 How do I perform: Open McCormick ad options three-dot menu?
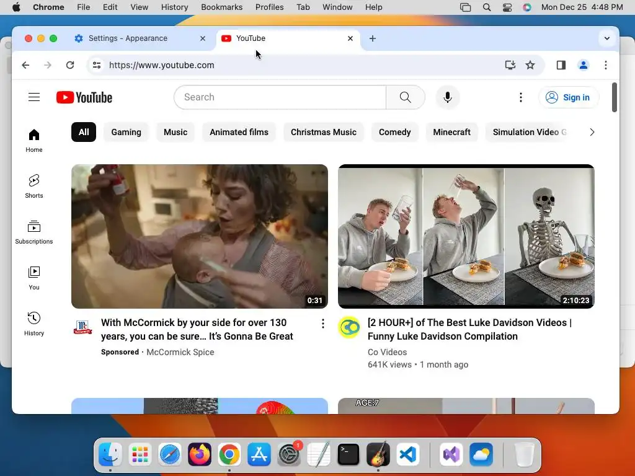coord(322,324)
